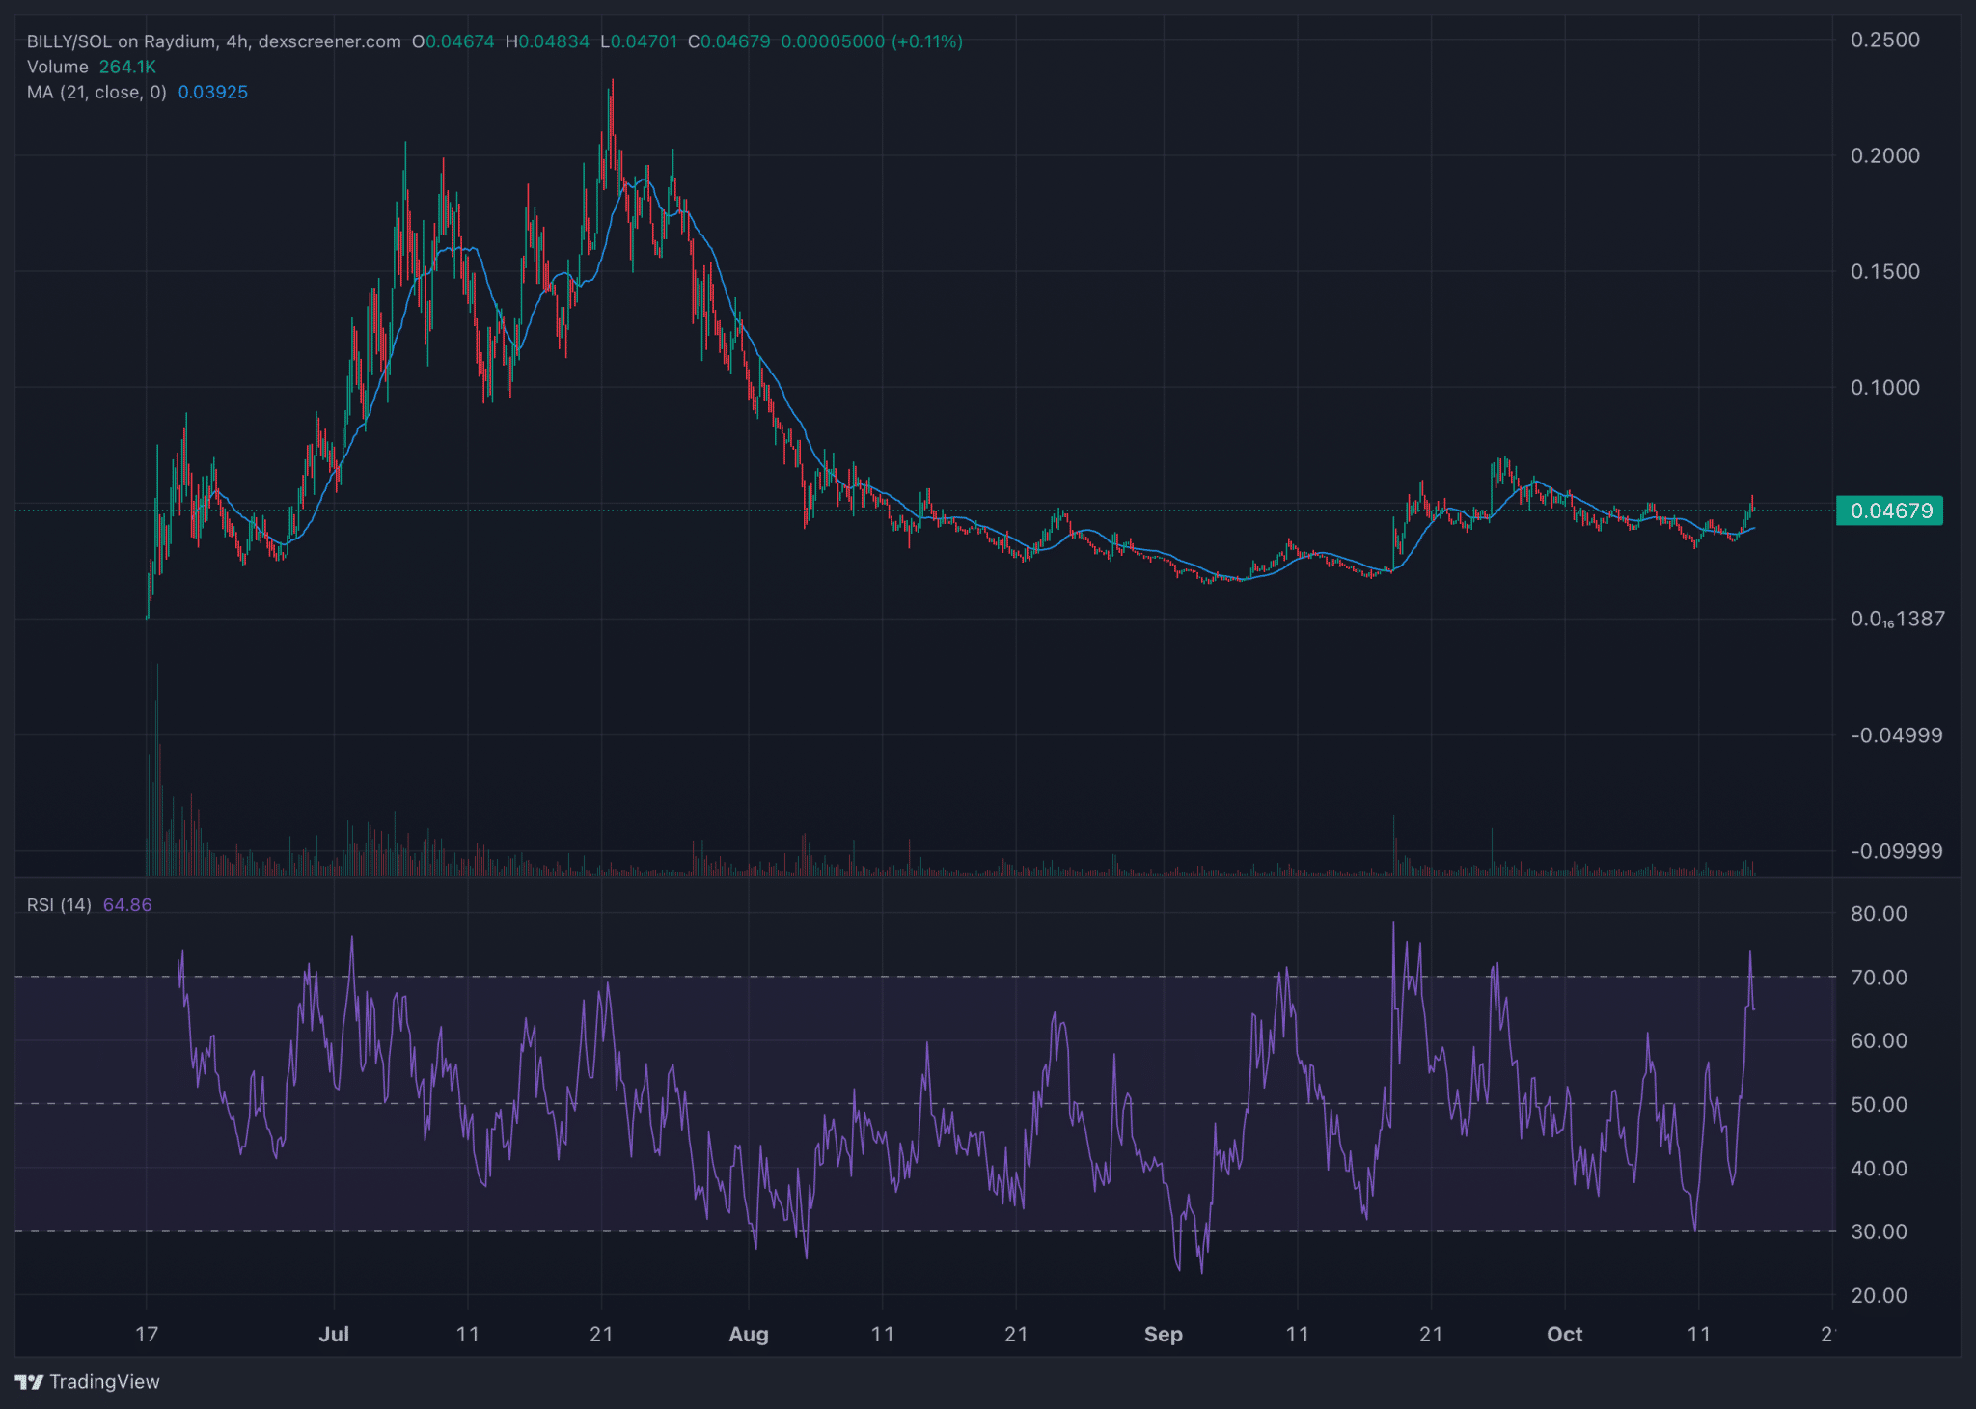
Task: Click the open value O0.04674 in header
Action: tap(453, 41)
